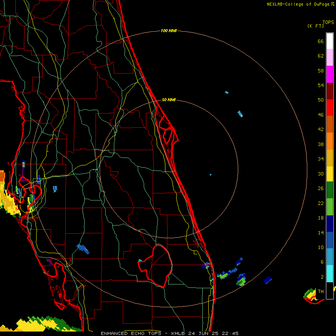Click the 100 NMI range ring label
Image resolution: width=336 pixels, height=336 pixels.
click(169, 31)
